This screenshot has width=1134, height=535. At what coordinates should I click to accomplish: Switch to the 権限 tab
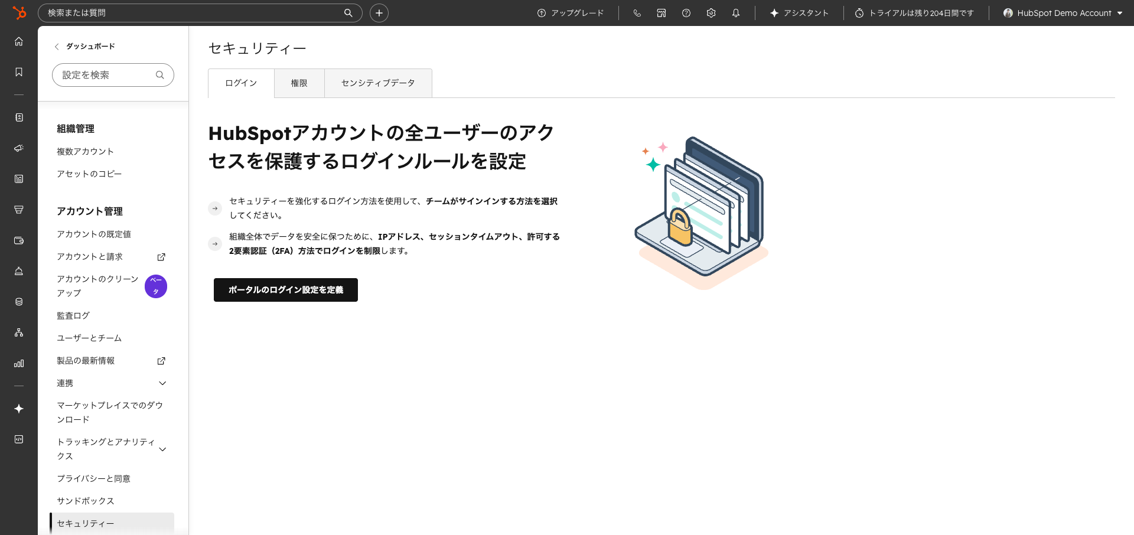[299, 83]
